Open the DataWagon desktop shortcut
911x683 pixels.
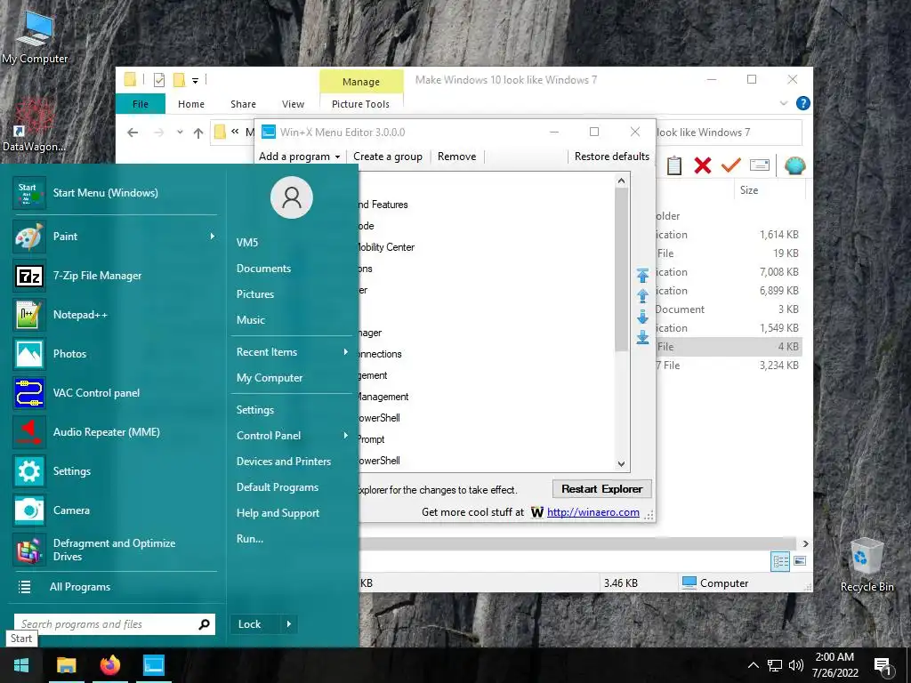pos(33,125)
